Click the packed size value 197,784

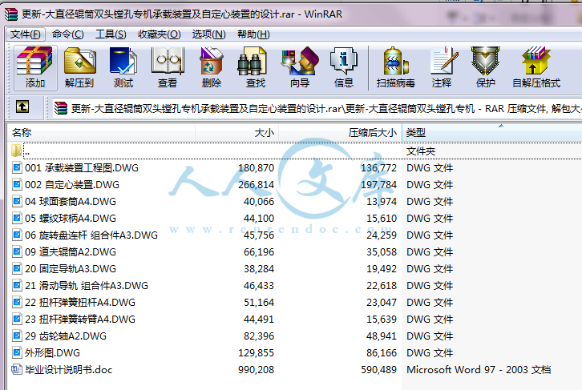click(378, 185)
